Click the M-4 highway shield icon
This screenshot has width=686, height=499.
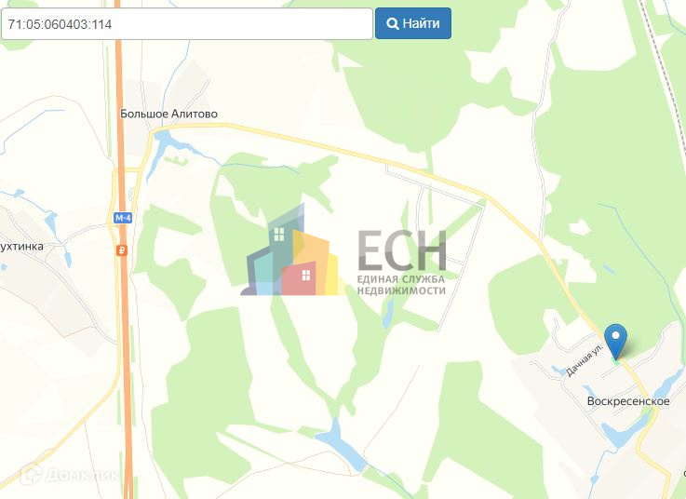123,218
